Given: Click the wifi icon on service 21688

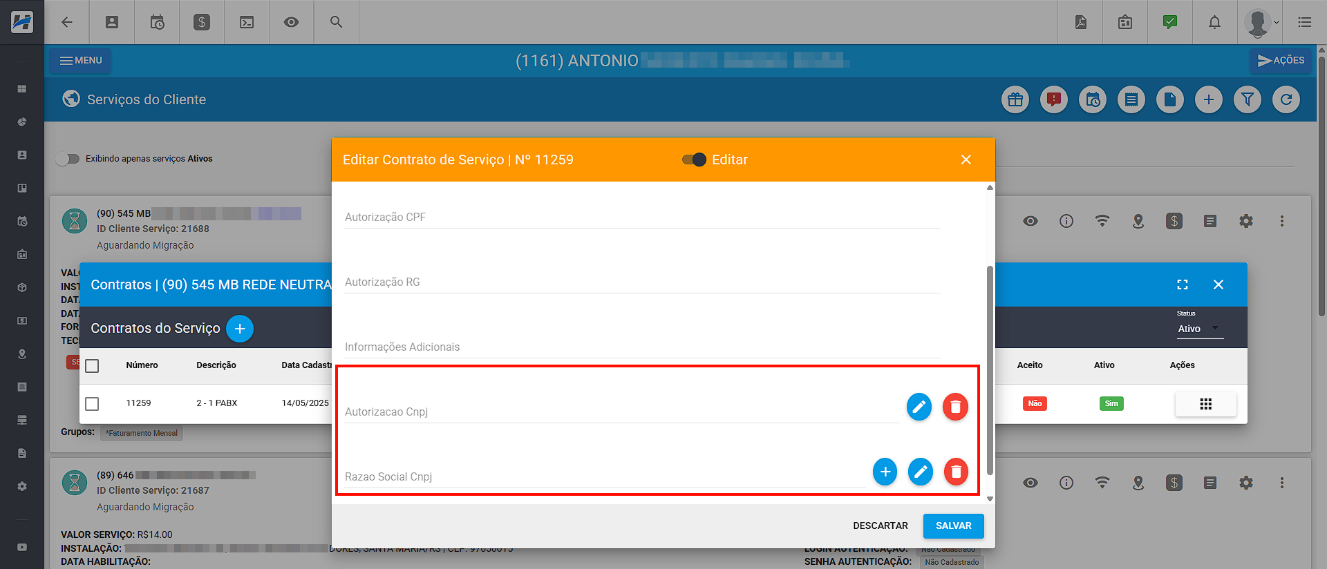Looking at the screenshot, I should 1102,221.
